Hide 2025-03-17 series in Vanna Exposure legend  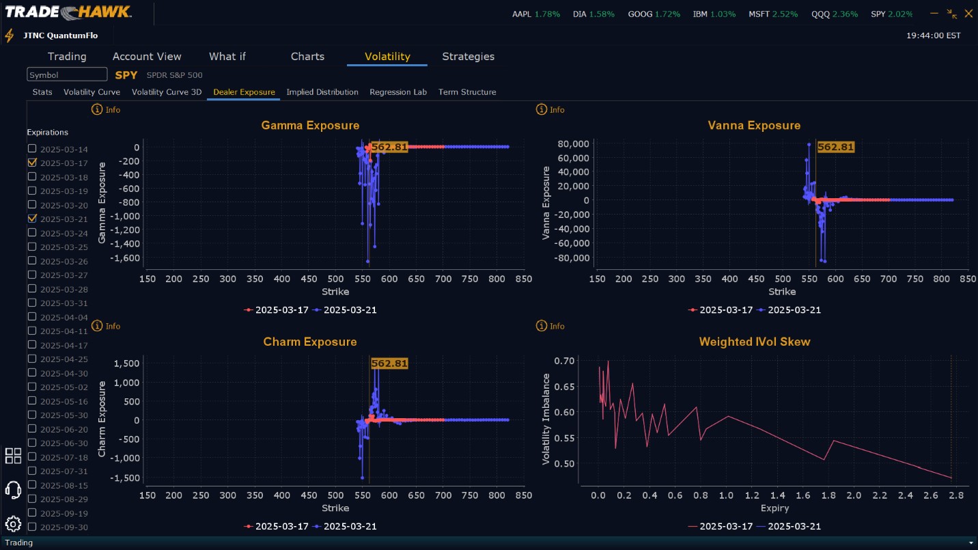[x=721, y=310]
